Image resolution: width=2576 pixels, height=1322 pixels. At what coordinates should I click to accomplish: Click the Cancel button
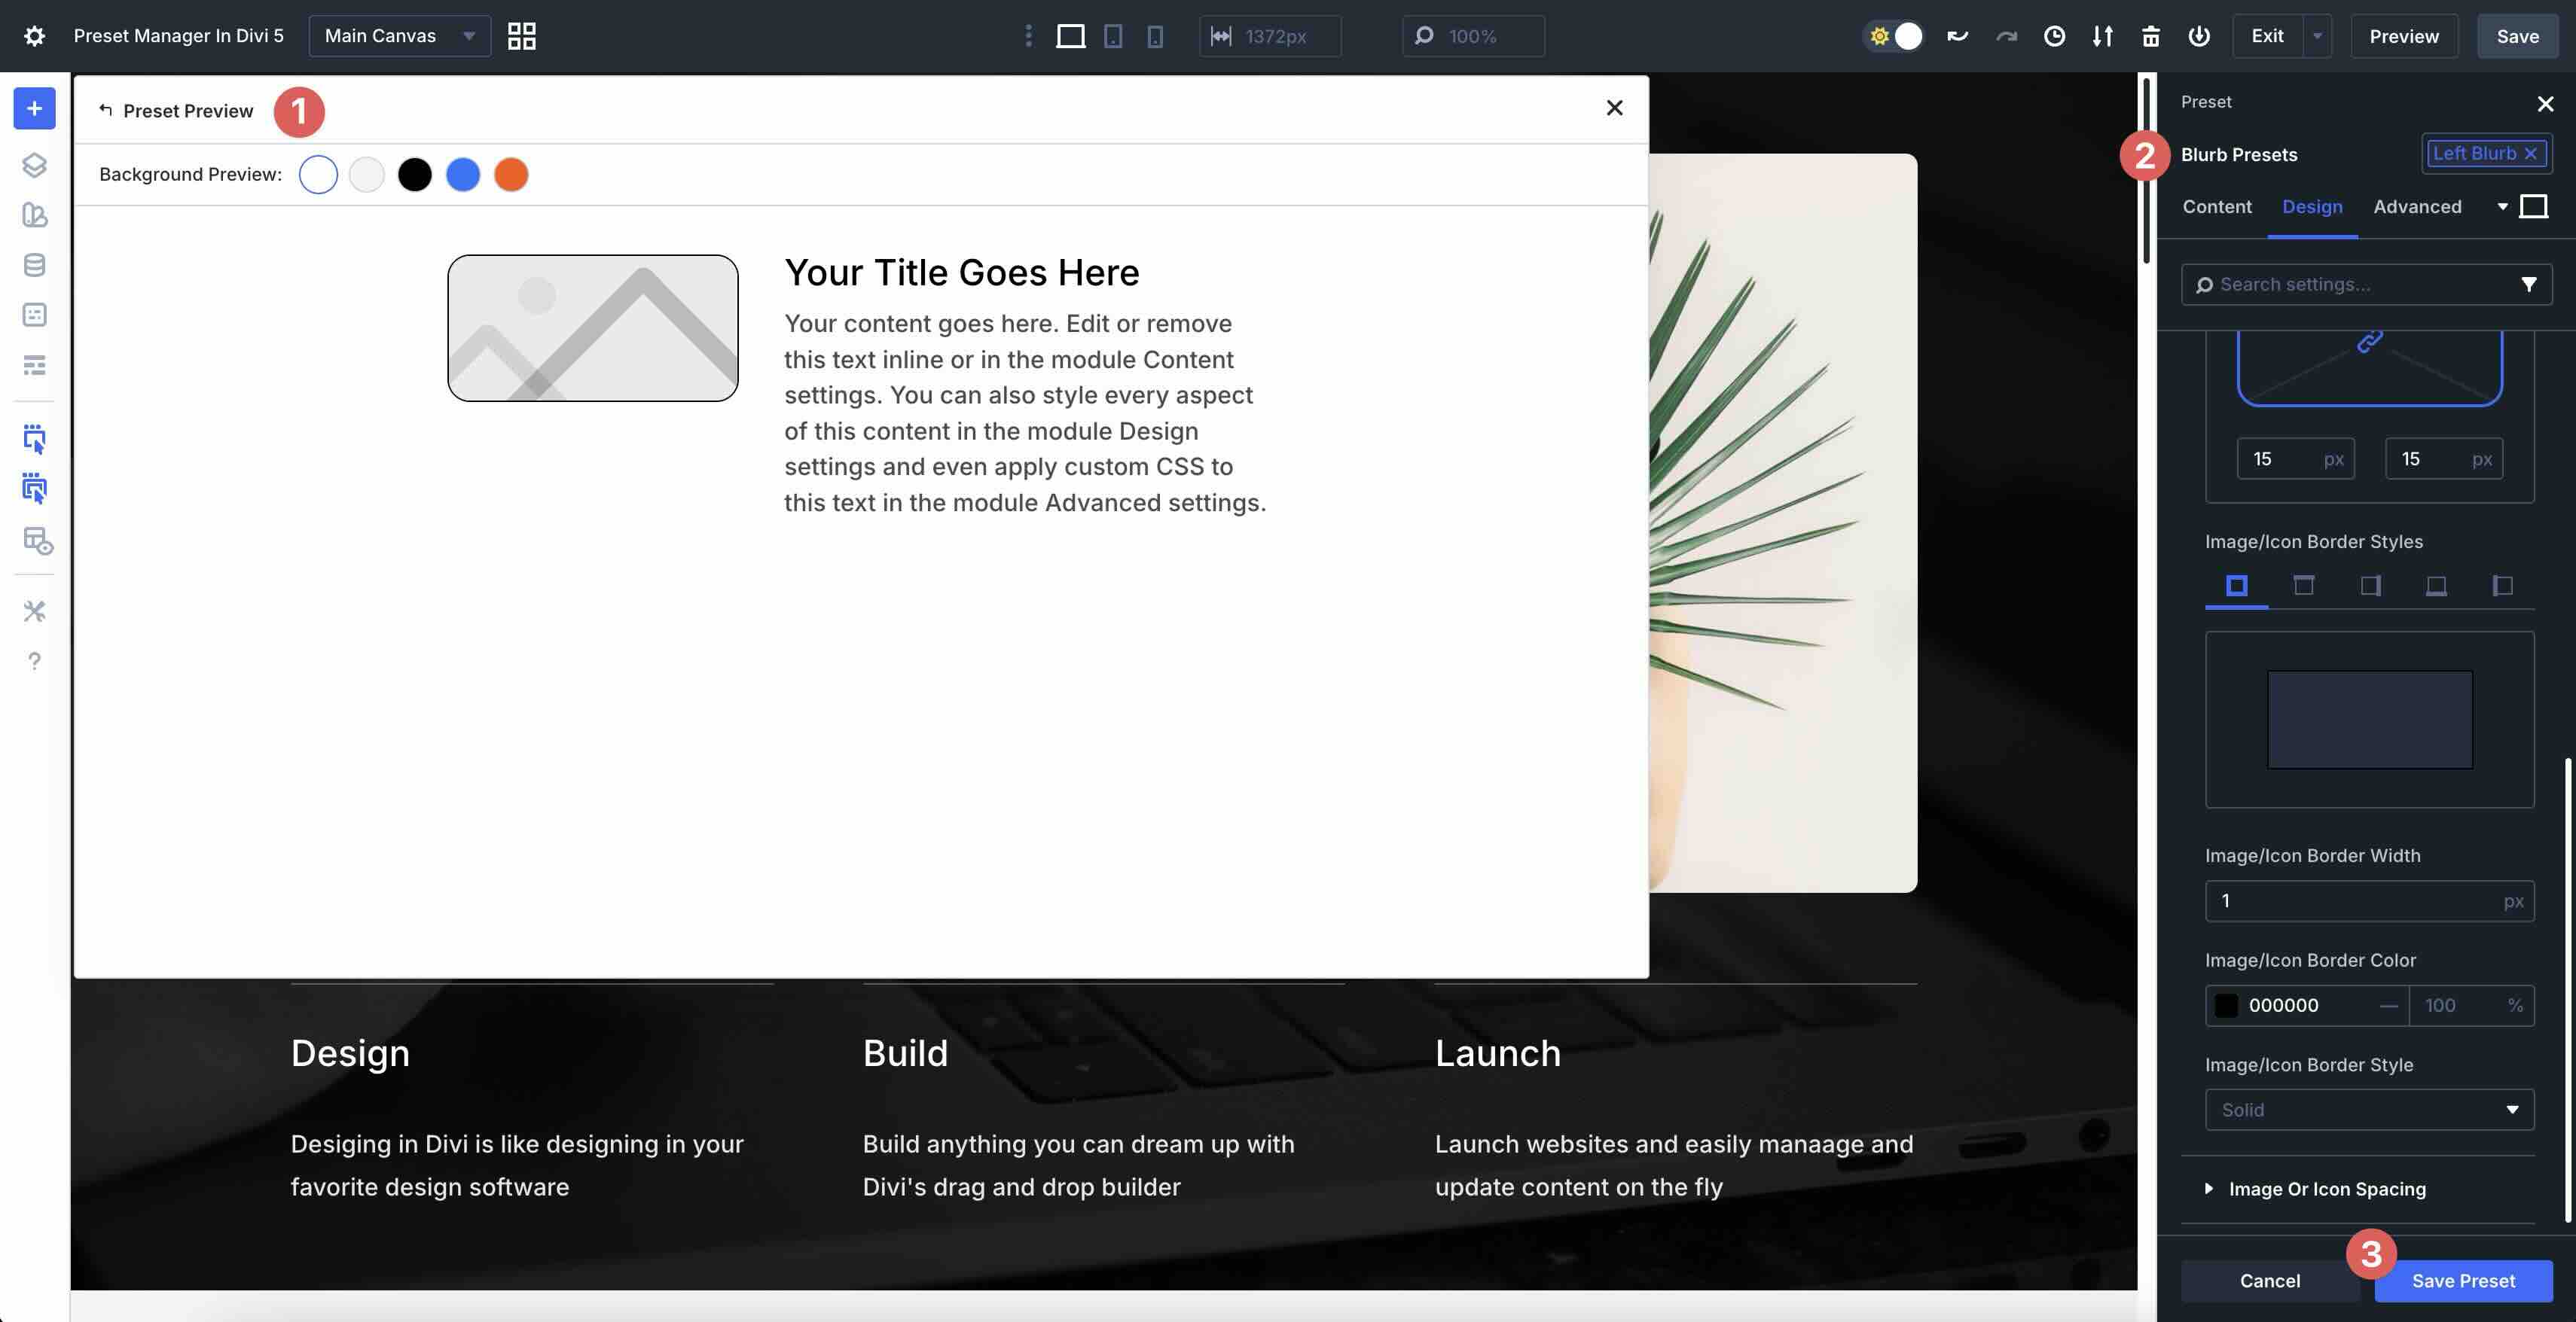pyautogui.click(x=2269, y=1281)
